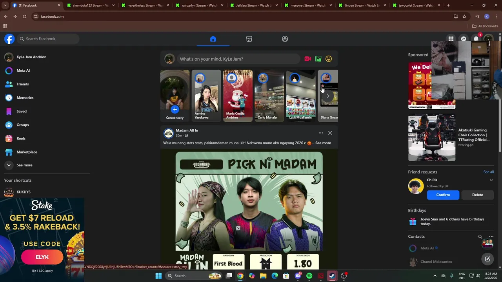Open Lash Muallamin story
This screenshot has width=502, height=282.
(x=300, y=96)
